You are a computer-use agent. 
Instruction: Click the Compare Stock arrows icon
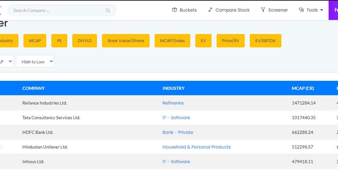click(210, 10)
